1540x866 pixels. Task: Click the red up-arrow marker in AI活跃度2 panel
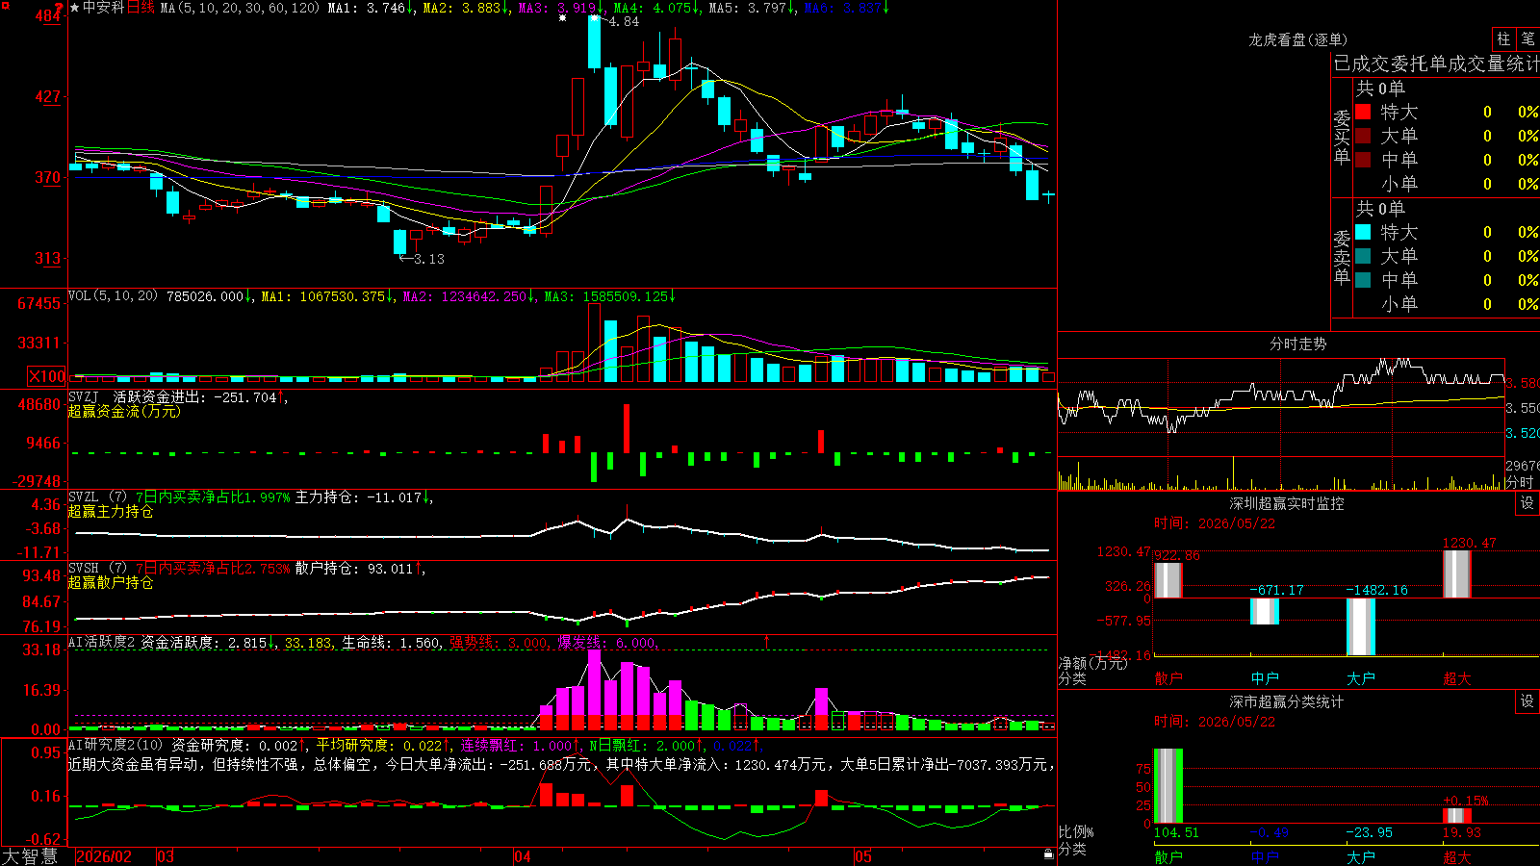(x=767, y=641)
